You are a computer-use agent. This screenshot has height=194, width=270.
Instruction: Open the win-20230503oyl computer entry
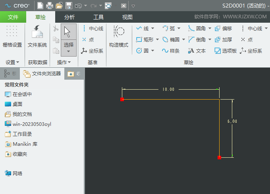coord(28,124)
